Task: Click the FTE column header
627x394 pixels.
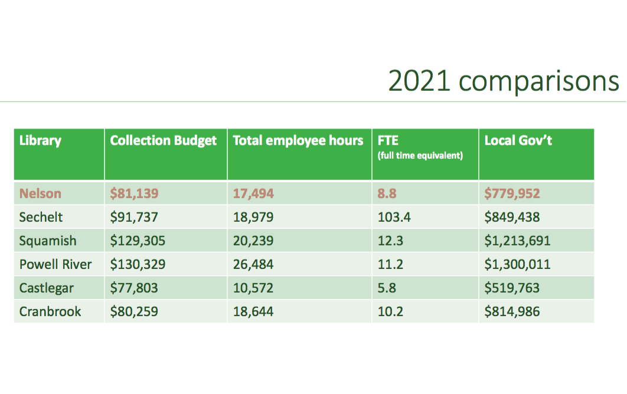Action: click(388, 141)
